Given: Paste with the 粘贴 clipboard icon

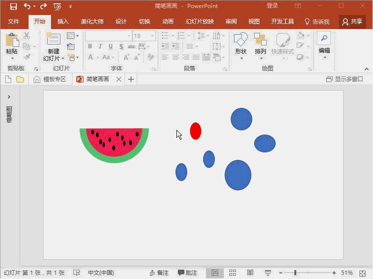Looking at the screenshot, I should coord(12,39).
